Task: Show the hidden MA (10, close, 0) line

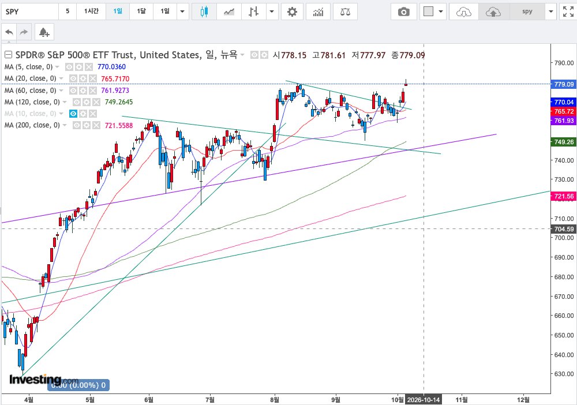Action: coord(73,114)
